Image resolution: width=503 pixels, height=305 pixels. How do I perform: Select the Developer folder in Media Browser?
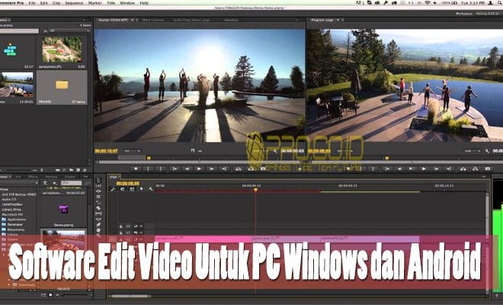[x=15, y=224]
